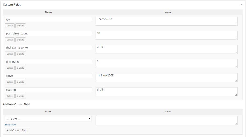246x137 pixels.
Task: Focus the value box containing 3247687653
Action: tap(167, 21)
